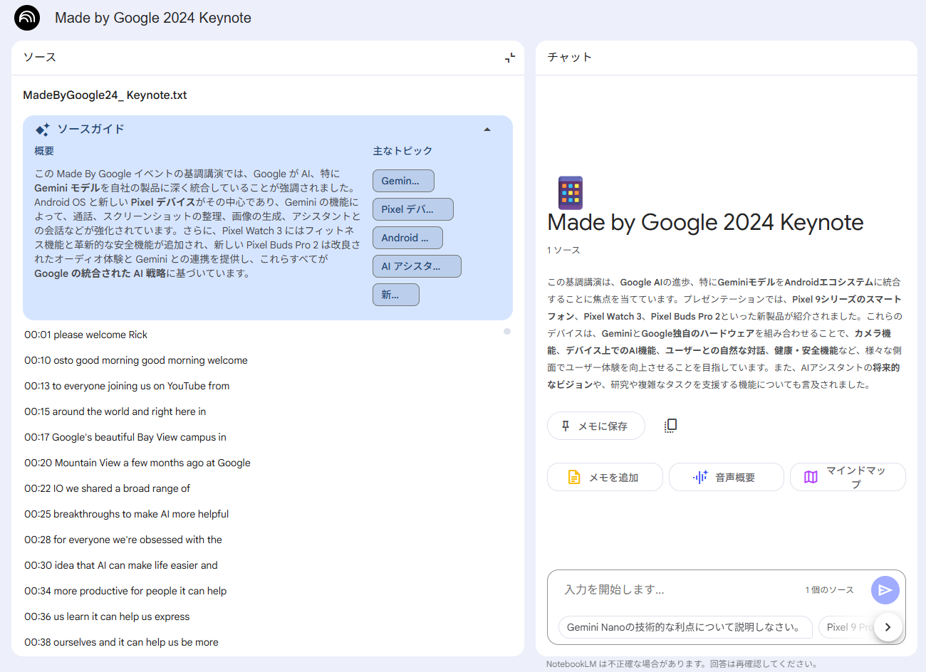The width and height of the screenshot is (926, 672).
Task: Click the メモを追加 button
Action: pos(605,477)
